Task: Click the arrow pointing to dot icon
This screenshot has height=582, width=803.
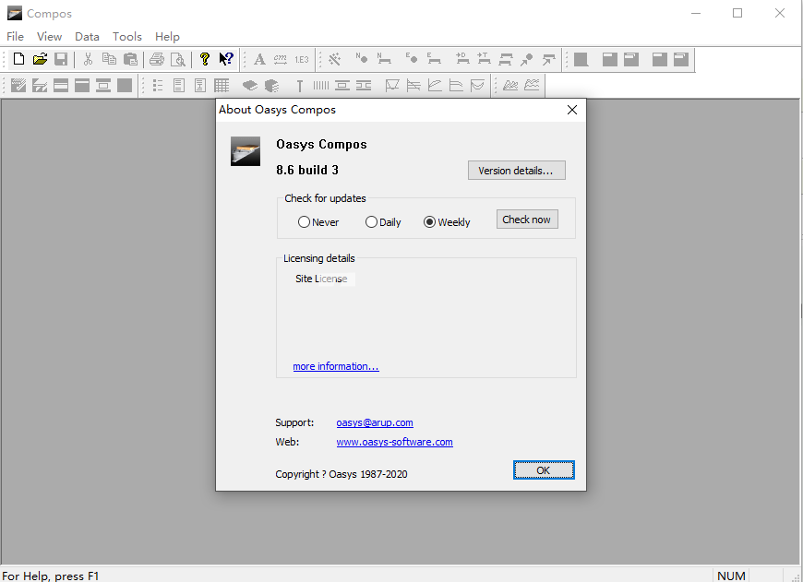Action: coord(526,59)
